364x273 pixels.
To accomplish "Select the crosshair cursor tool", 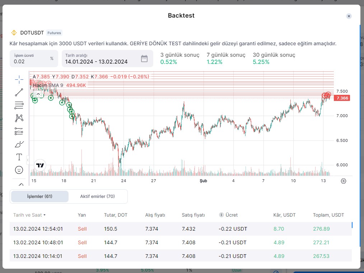I will tap(19, 79).
